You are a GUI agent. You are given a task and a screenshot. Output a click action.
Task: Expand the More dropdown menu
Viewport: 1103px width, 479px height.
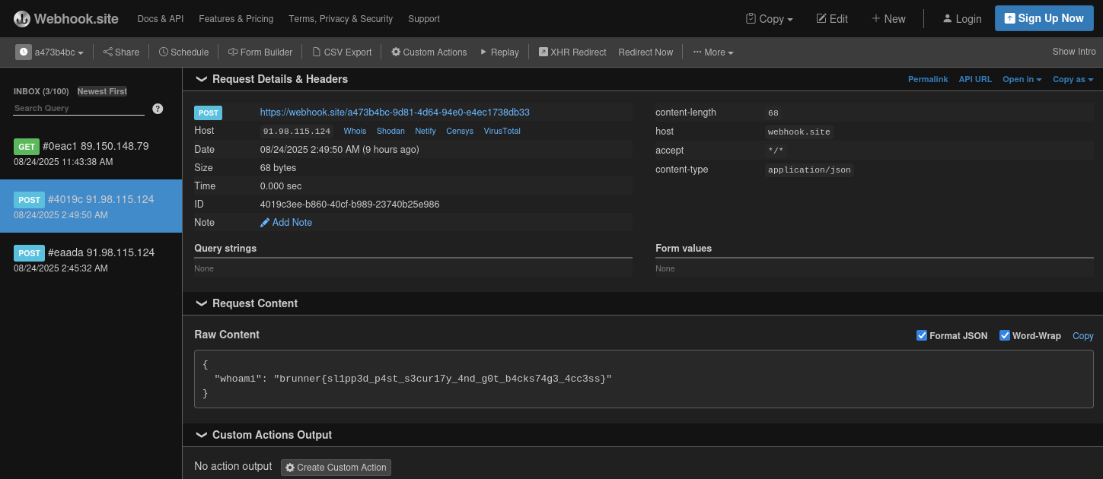click(x=713, y=52)
